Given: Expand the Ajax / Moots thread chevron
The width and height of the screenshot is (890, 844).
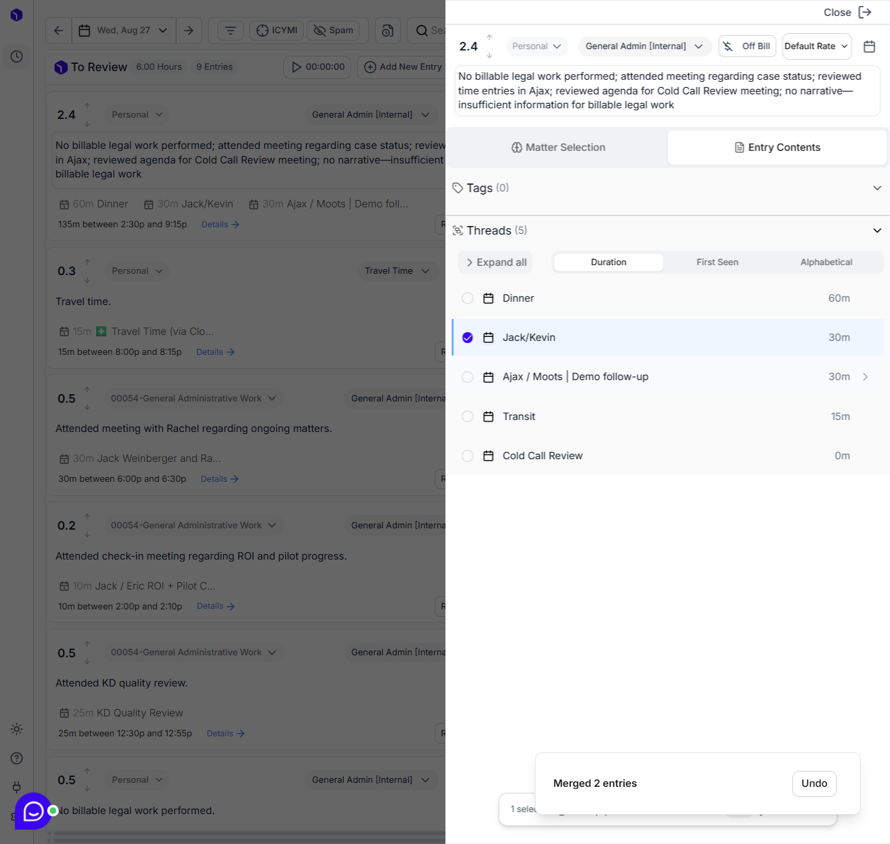Looking at the screenshot, I should (x=865, y=377).
